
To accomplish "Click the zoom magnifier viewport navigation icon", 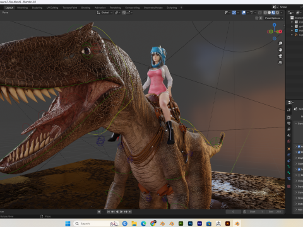I will (280, 43).
